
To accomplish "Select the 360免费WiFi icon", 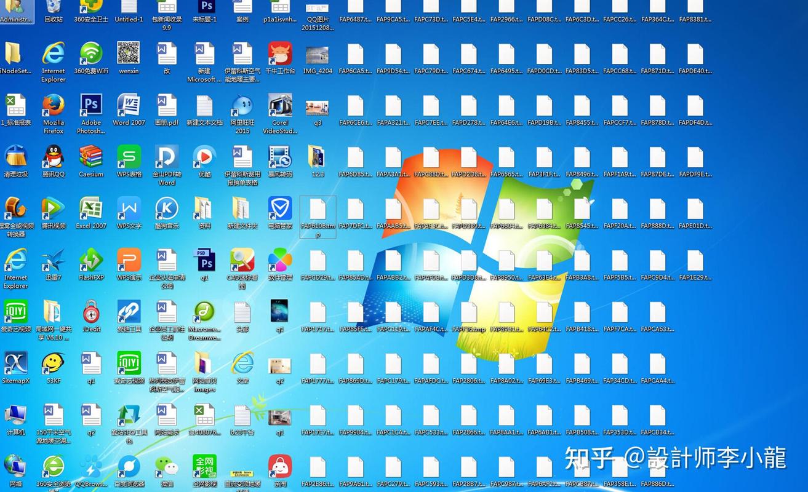I will tap(91, 54).
